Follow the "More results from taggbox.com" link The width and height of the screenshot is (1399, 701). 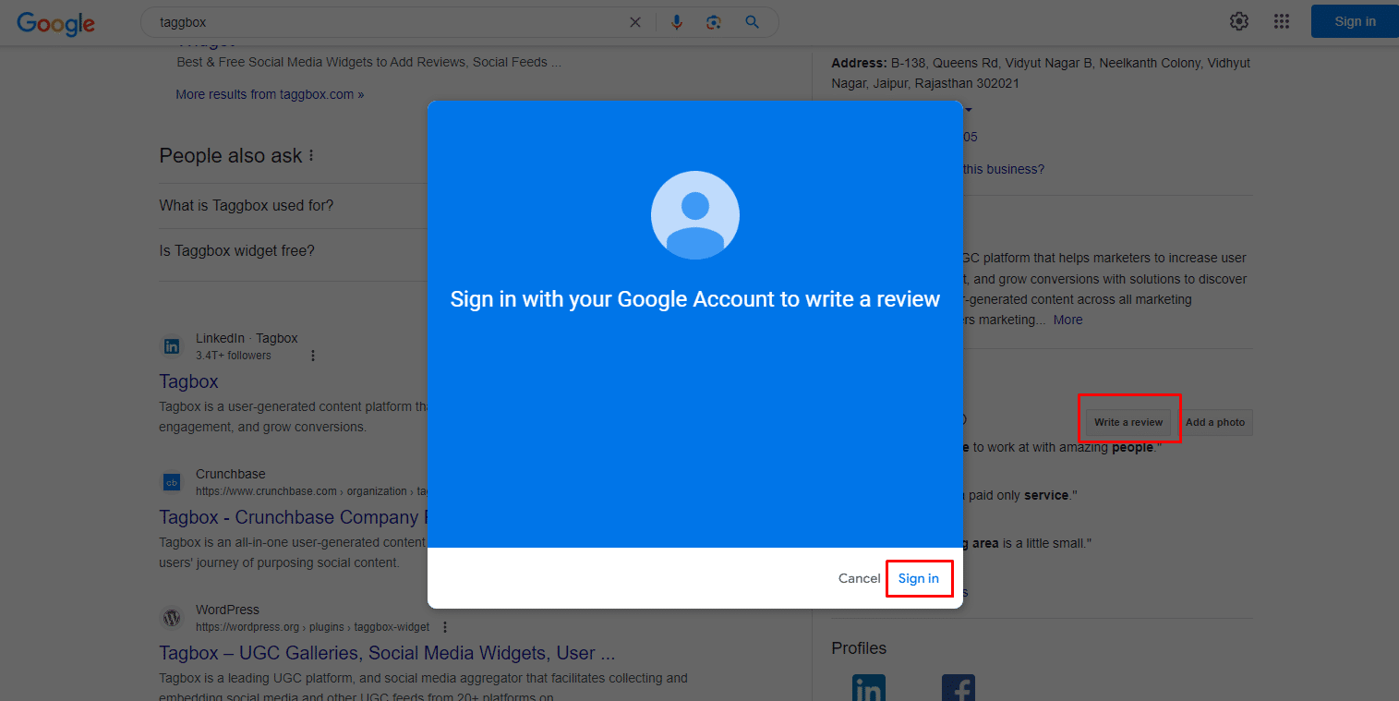(x=270, y=93)
